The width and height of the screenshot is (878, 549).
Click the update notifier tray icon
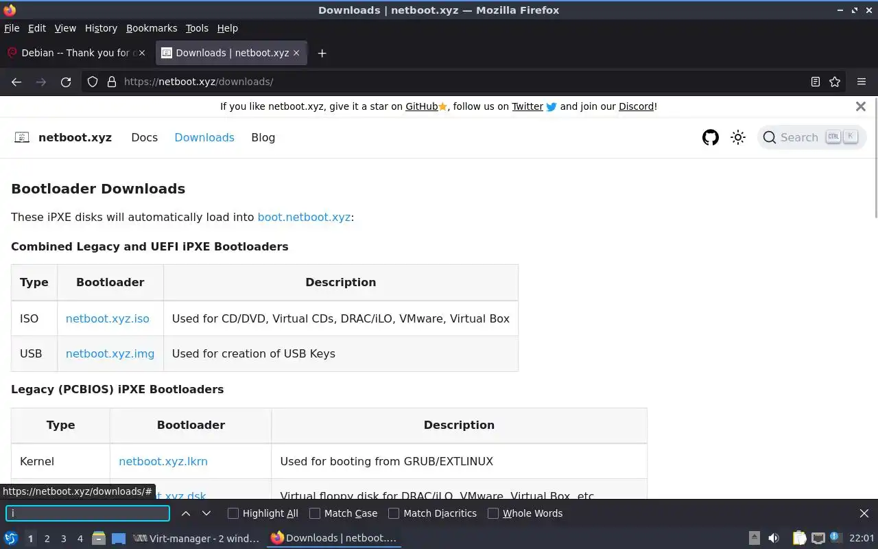tap(835, 537)
